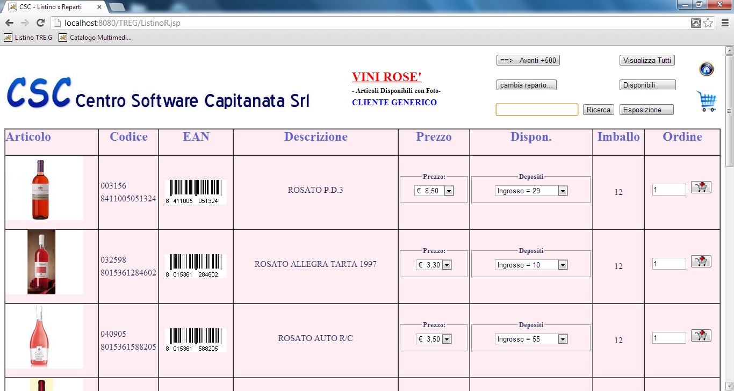Image resolution: width=734 pixels, height=391 pixels.
Task: Click the ROSATO ALLEGRA TARTA bottle photo
Action: [45, 262]
